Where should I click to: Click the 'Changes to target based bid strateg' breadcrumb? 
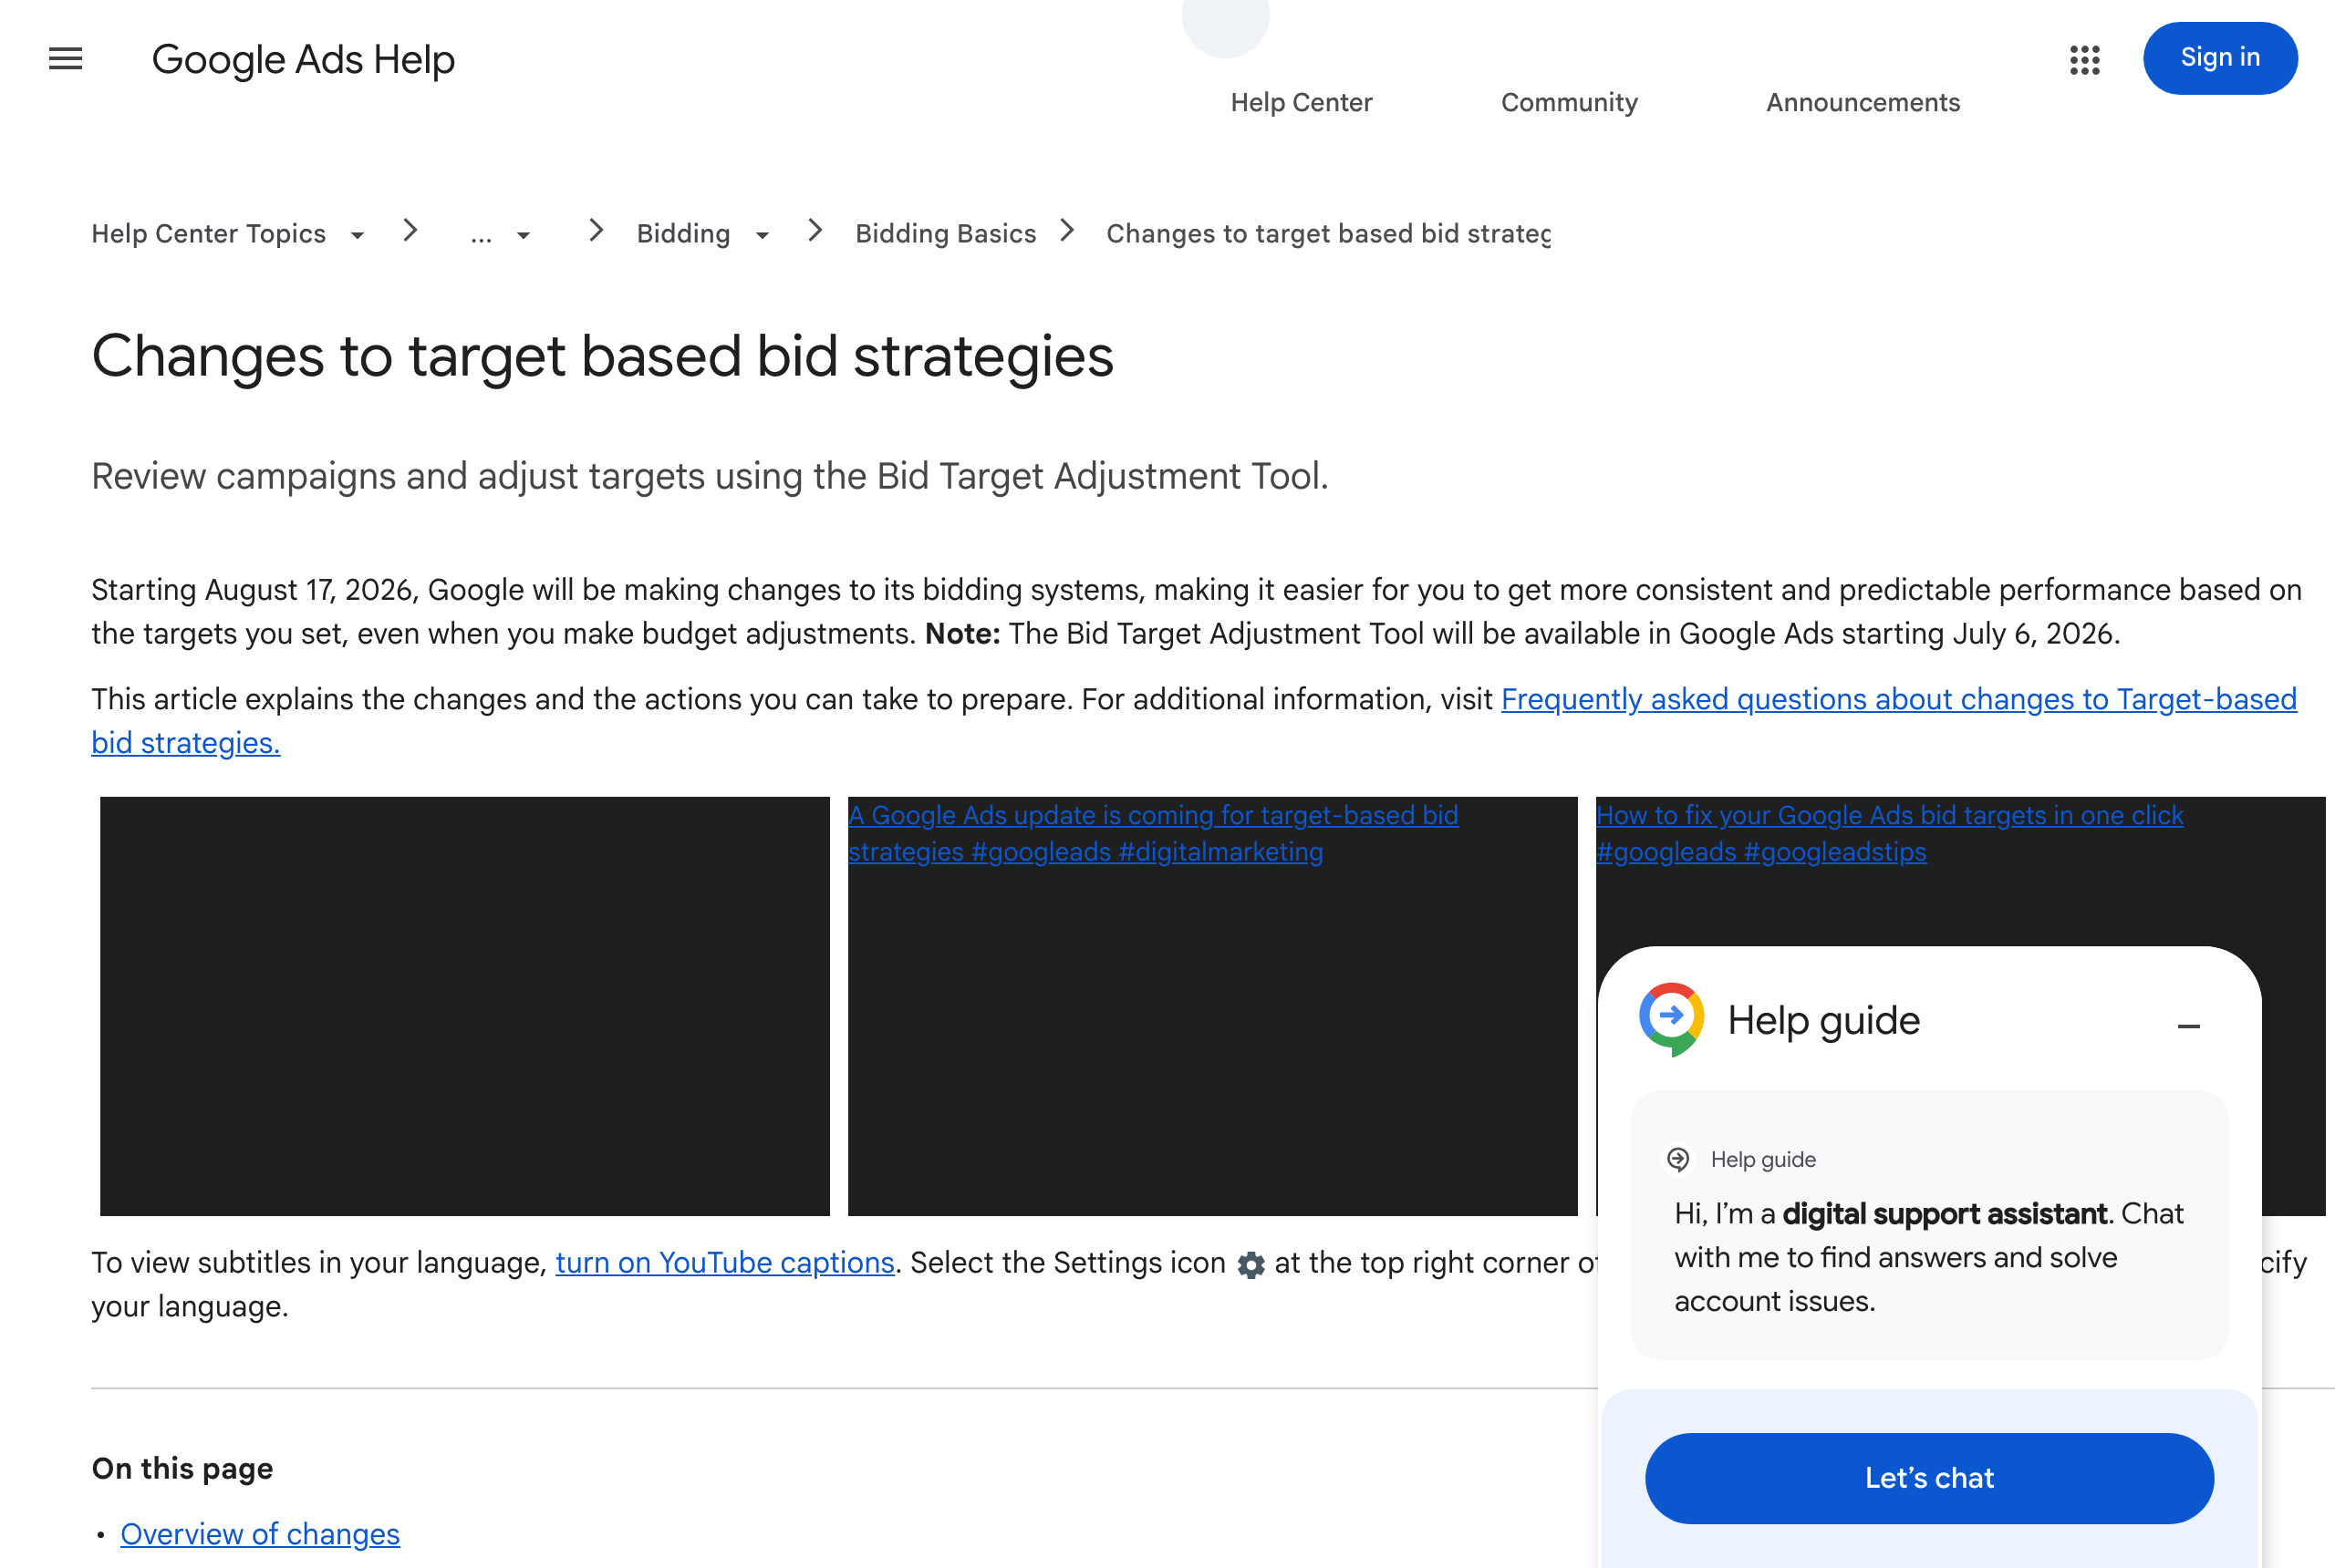click(x=1327, y=233)
